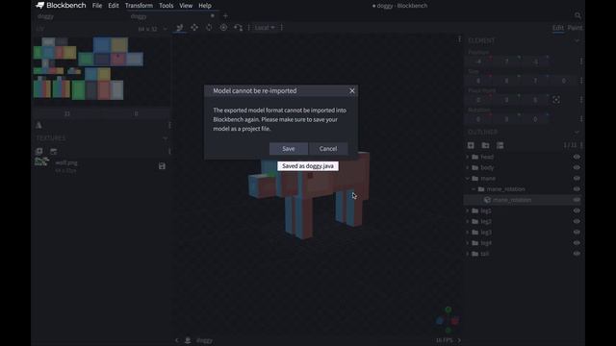Open the Transform menu

coord(139,6)
